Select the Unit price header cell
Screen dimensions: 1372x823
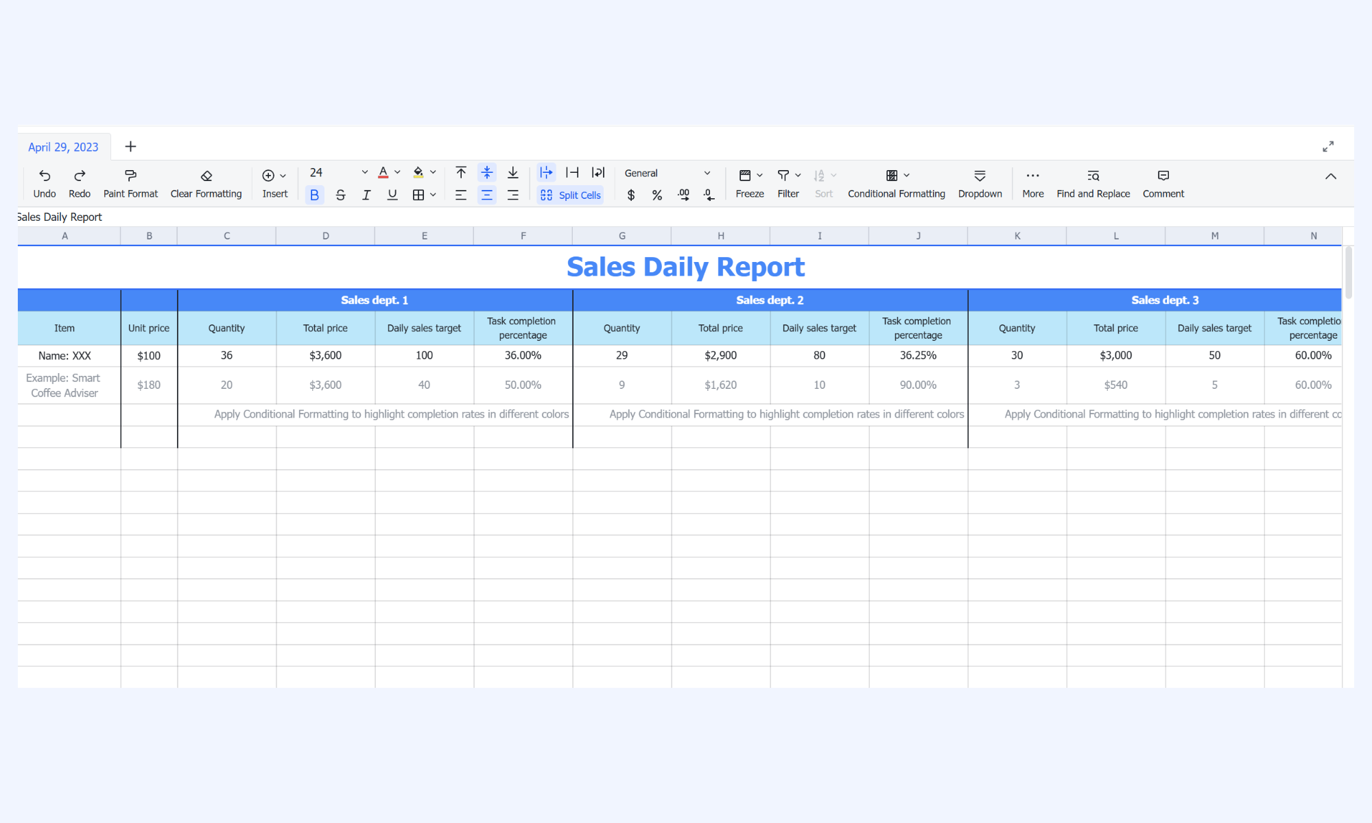coord(149,328)
